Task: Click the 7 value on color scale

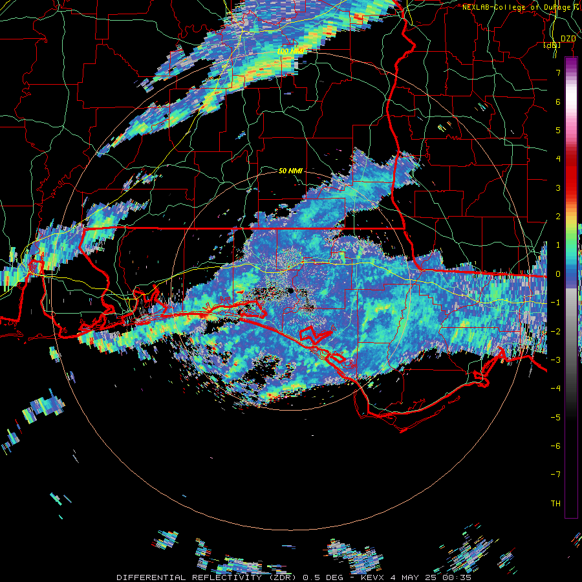Action: coord(558,72)
